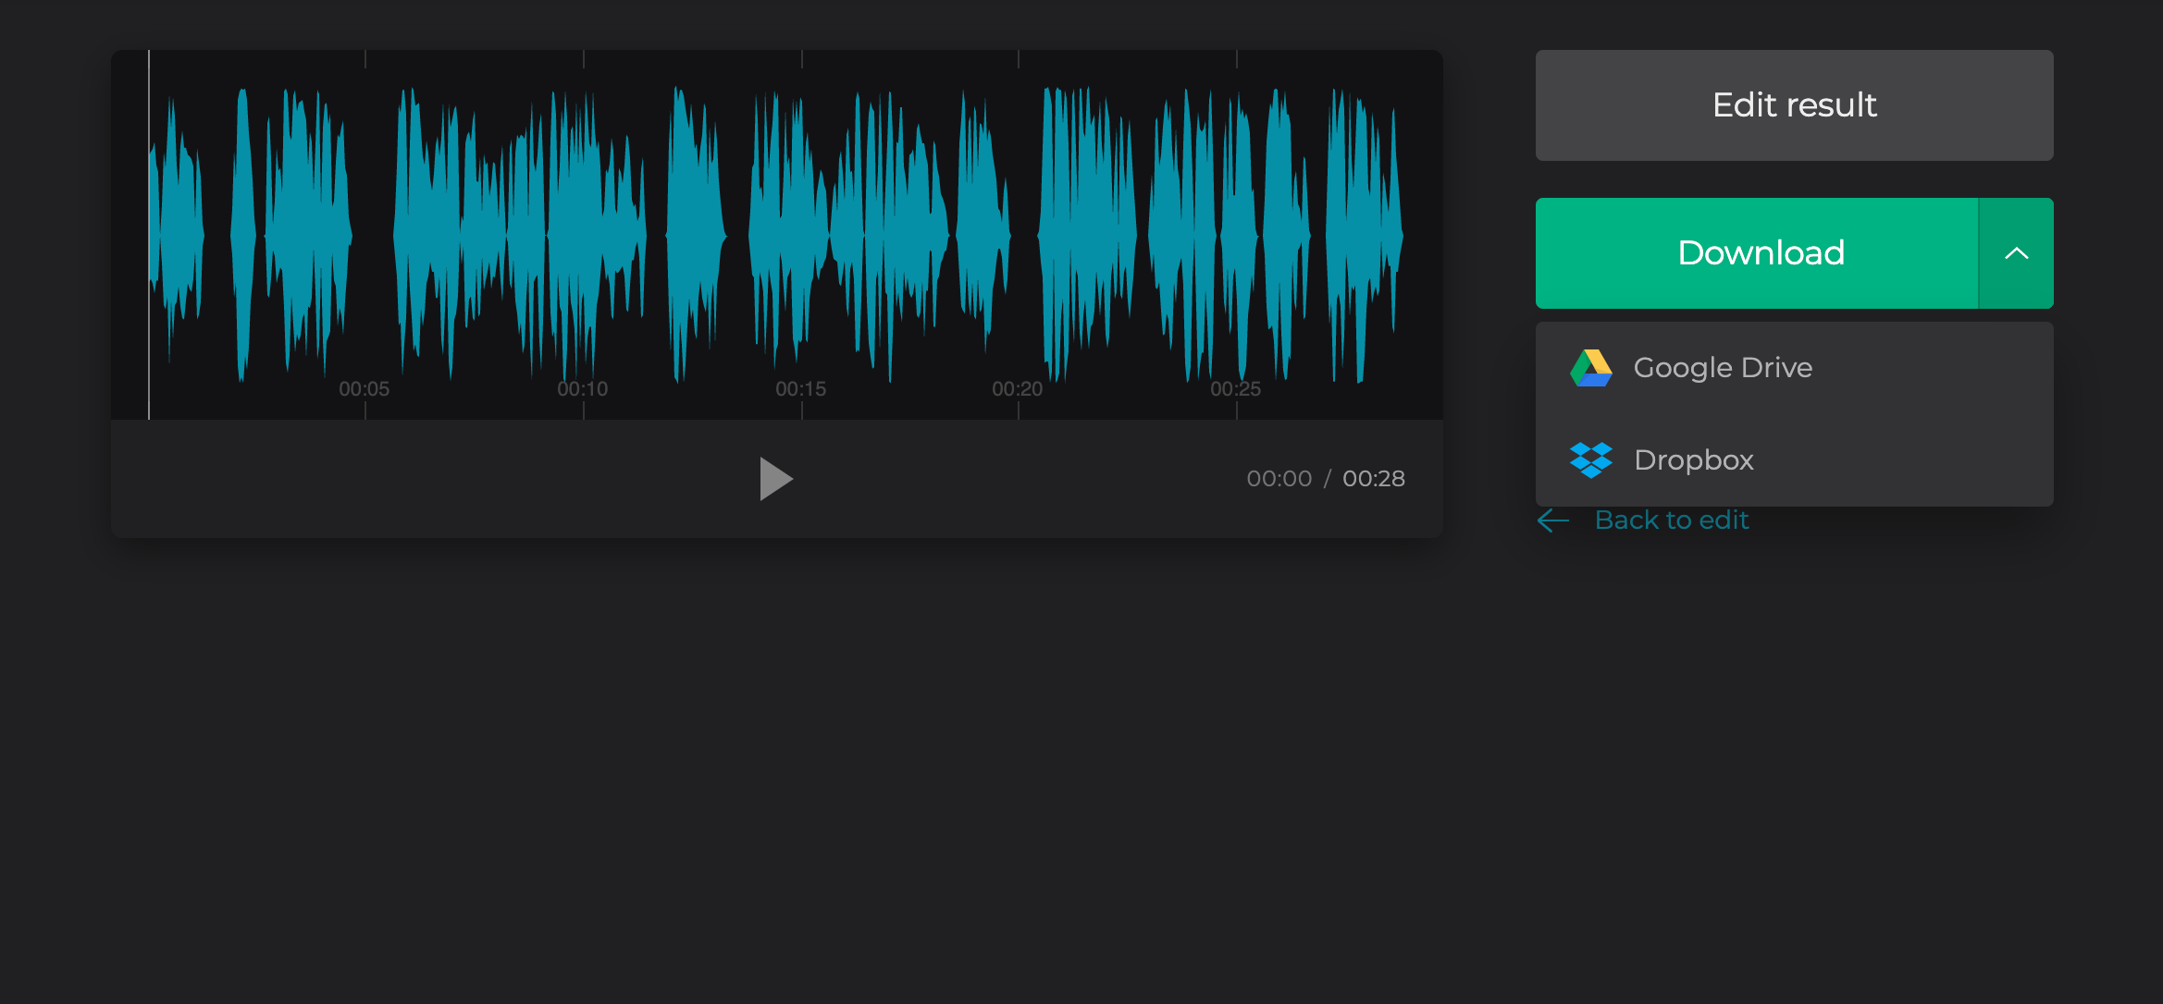Save to Dropbox
Image resolution: width=2163 pixels, height=1004 pixels.
(1794, 459)
